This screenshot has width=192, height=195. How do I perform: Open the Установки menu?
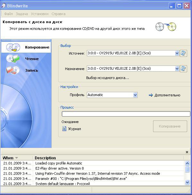(x=40, y=14)
